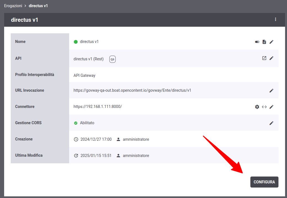The image size is (287, 198).
Task: Select the directus v1 breadcrumb item
Action: click(38, 6)
